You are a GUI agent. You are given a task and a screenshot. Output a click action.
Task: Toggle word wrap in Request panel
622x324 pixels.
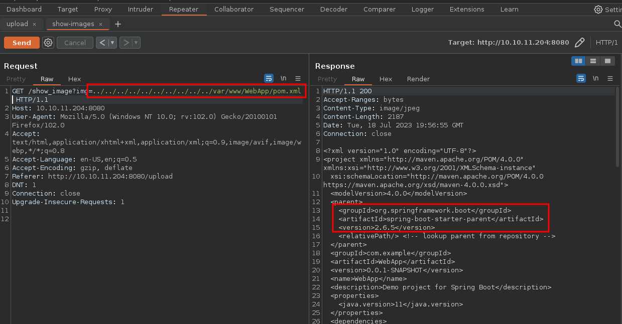[269, 78]
